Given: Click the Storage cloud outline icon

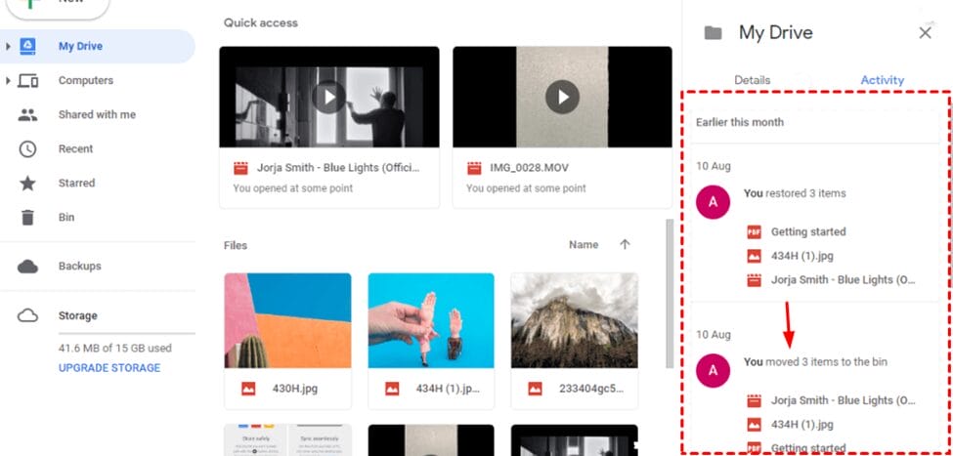Looking at the screenshot, I should coord(27,315).
